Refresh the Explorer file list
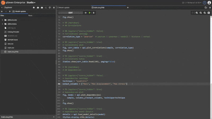The width and height of the screenshot is (212, 119). [x=50, y=8]
